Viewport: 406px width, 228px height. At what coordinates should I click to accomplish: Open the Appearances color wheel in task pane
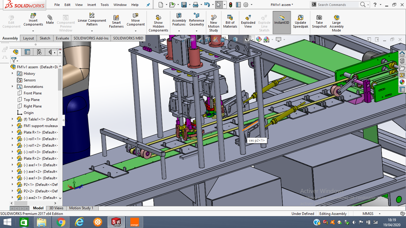pyautogui.click(x=402, y=82)
